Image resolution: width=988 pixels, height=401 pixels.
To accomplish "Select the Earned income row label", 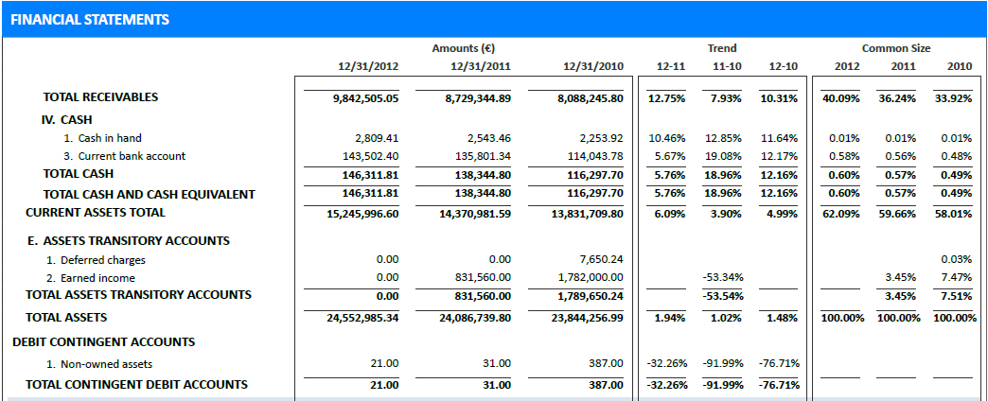I will coord(97,278).
